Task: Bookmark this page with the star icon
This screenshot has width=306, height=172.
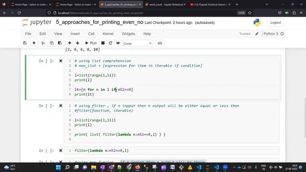Action: 250,13
